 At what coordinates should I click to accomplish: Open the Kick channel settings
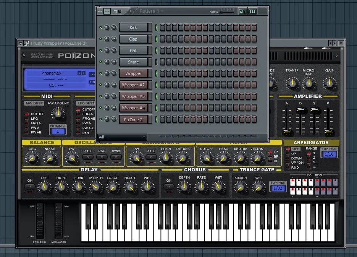tap(133, 28)
